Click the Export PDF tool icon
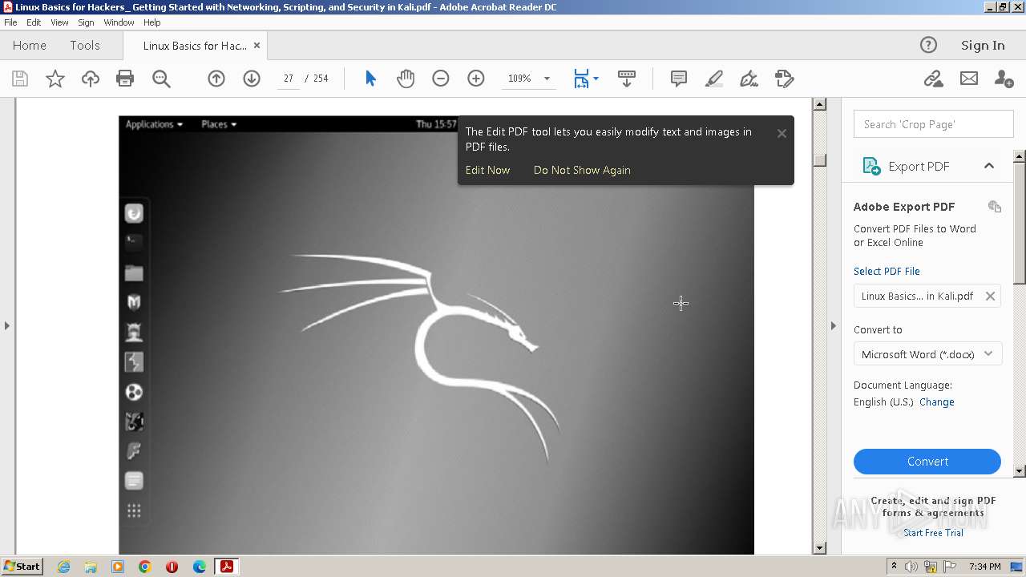The width and height of the screenshot is (1026, 577). 871,166
